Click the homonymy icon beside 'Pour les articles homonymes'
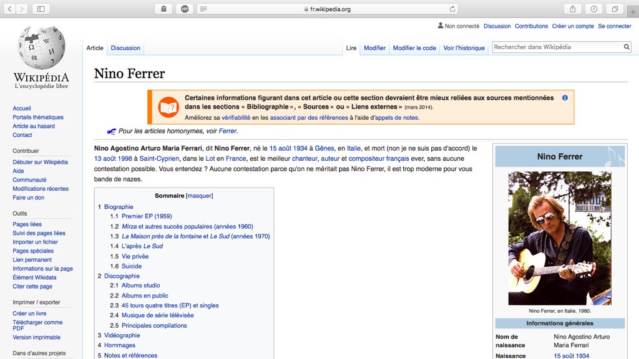The width and height of the screenshot is (639, 359). (111, 131)
